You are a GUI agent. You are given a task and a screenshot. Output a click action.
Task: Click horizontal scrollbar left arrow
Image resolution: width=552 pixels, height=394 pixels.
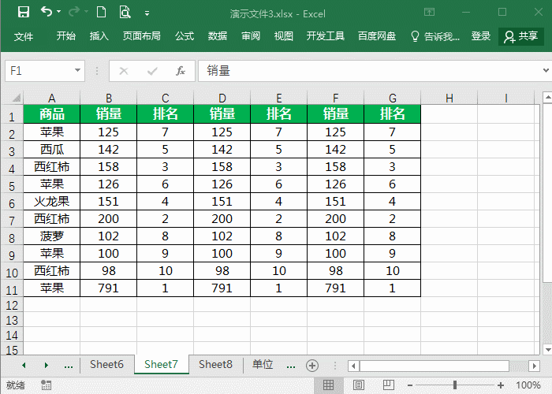(353, 366)
